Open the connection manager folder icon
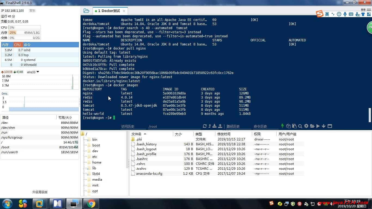Viewport: 372px width, 209px height. click(86, 11)
